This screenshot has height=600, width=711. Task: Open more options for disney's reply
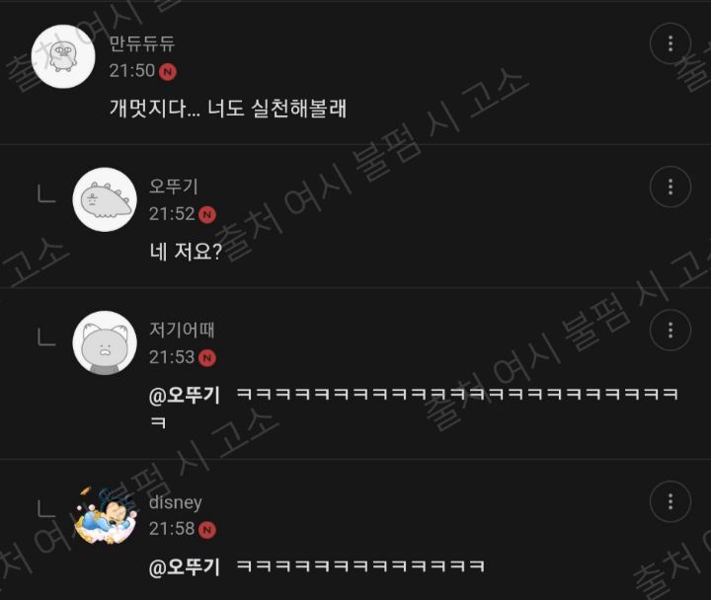[x=671, y=501]
